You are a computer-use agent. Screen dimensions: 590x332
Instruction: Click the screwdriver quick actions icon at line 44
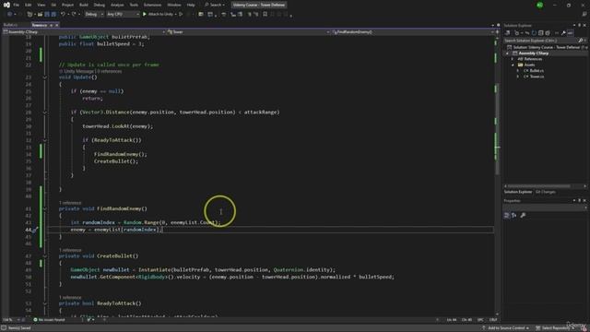click(35, 230)
